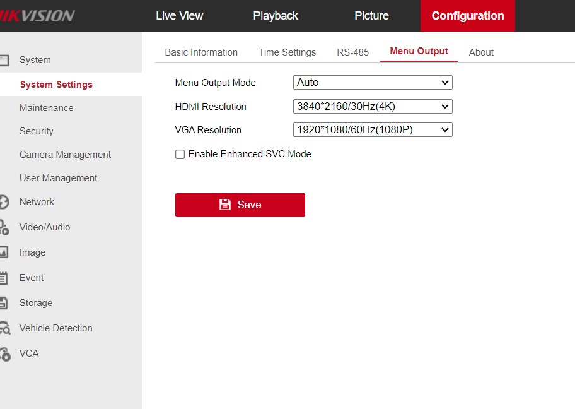575x409 pixels.
Task: Open the Menu Output Mode dropdown
Action: click(x=373, y=83)
